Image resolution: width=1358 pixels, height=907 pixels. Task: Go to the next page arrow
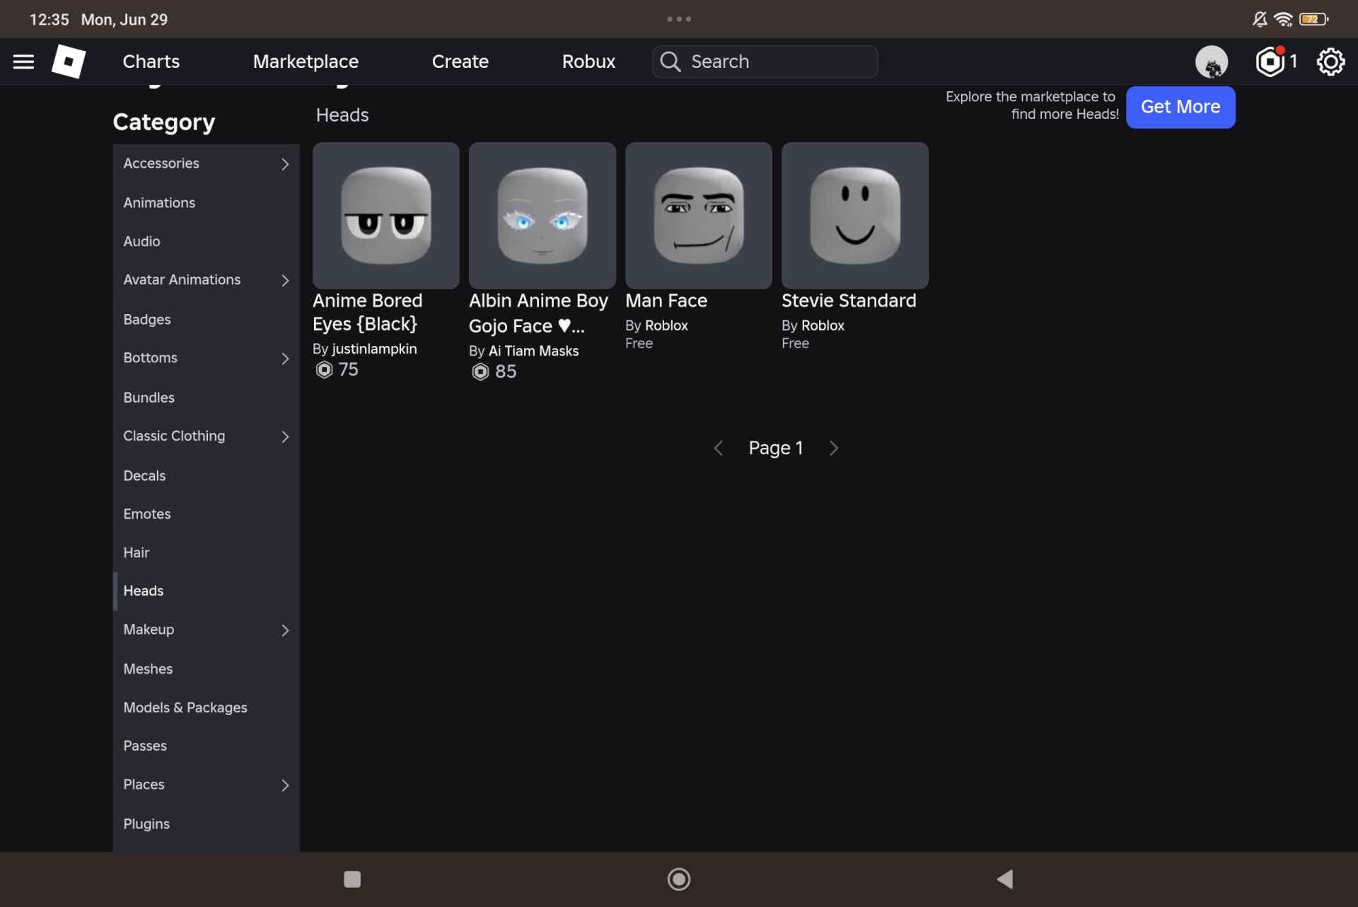pyautogui.click(x=834, y=449)
